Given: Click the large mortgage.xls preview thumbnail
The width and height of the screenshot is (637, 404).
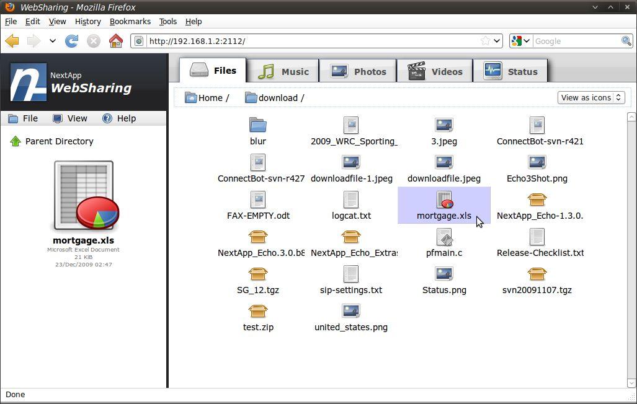Looking at the screenshot, I should point(86,195).
